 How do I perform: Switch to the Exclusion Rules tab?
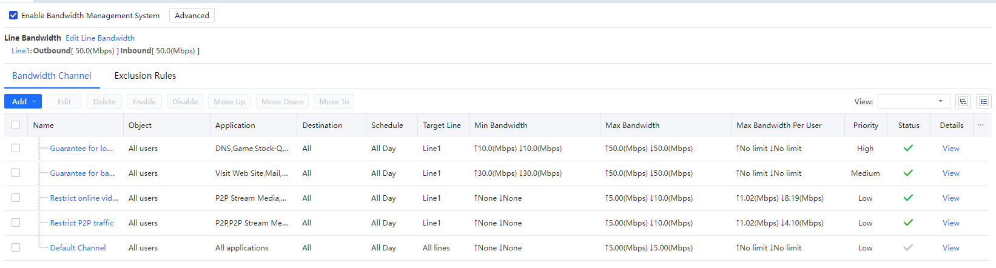pyautogui.click(x=145, y=76)
